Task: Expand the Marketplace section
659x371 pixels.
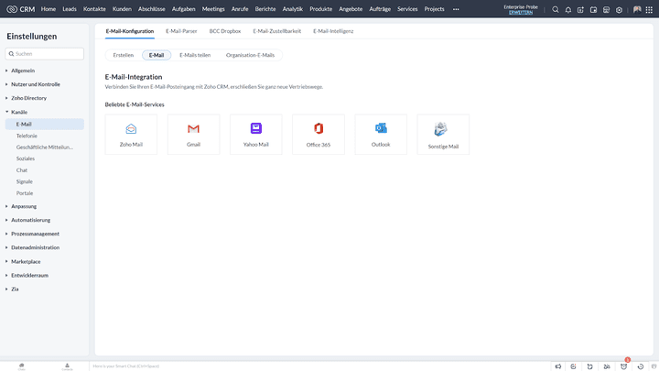Action: [x=26, y=261]
